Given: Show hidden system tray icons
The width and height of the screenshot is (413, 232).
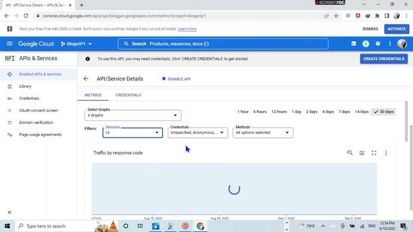Looking at the screenshot, I should (x=323, y=226).
